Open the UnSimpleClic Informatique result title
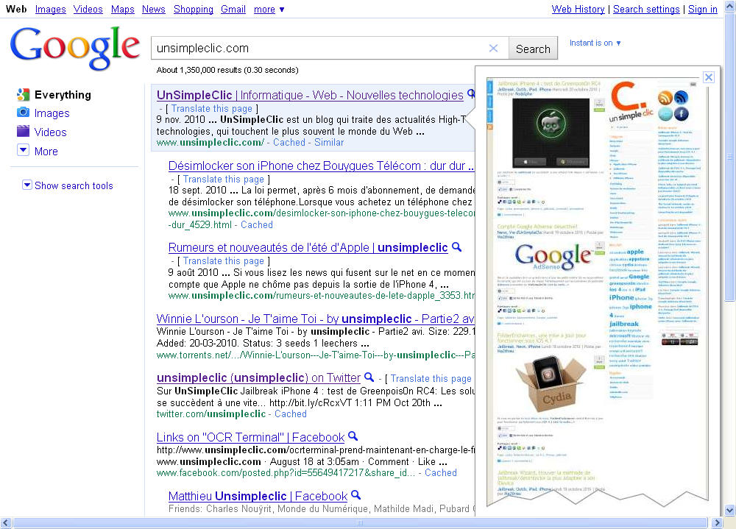 coord(310,95)
